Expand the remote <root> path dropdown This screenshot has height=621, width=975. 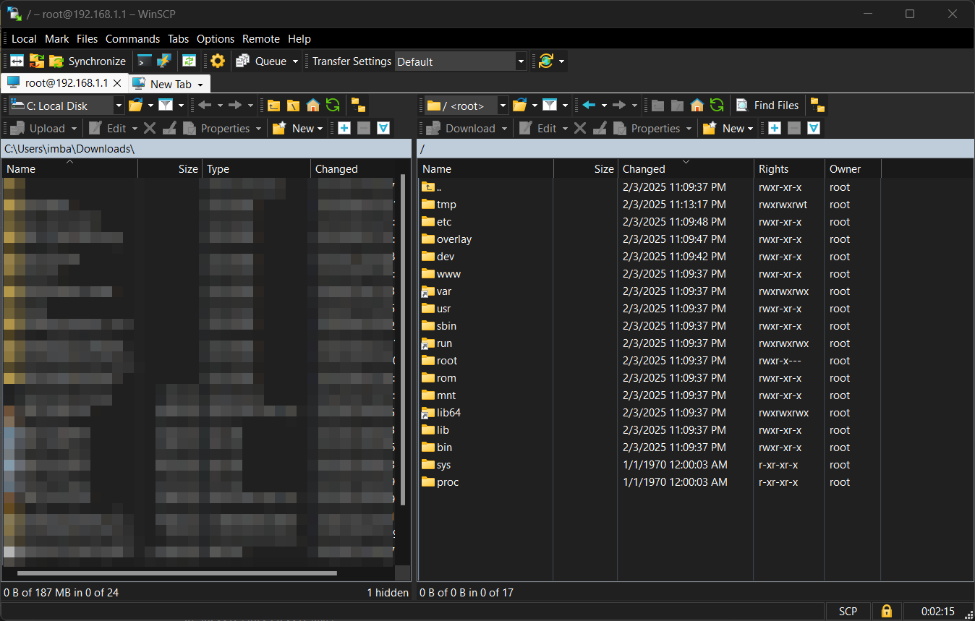tap(503, 106)
